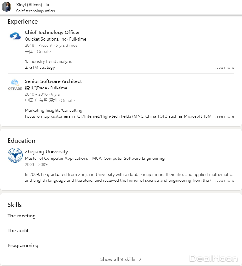Open the QTrade fingerprint company logo
Viewport: 242px width, 266px height.
click(x=15, y=85)
